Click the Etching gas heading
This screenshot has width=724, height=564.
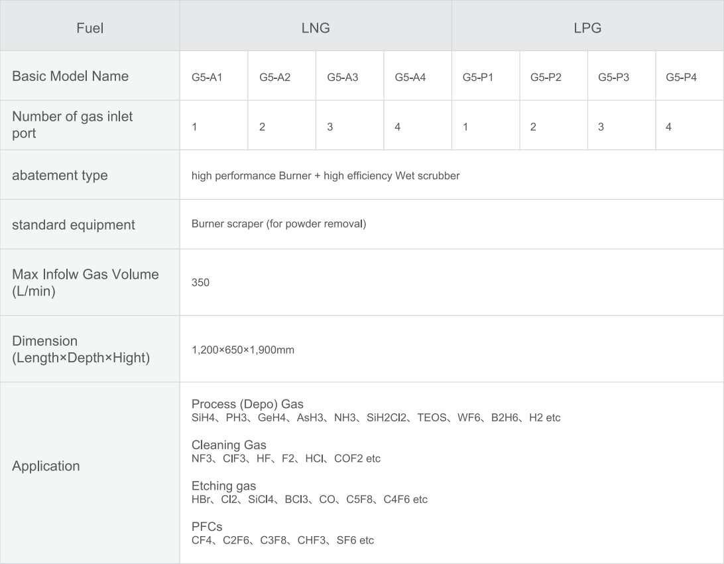pos(224,486)
